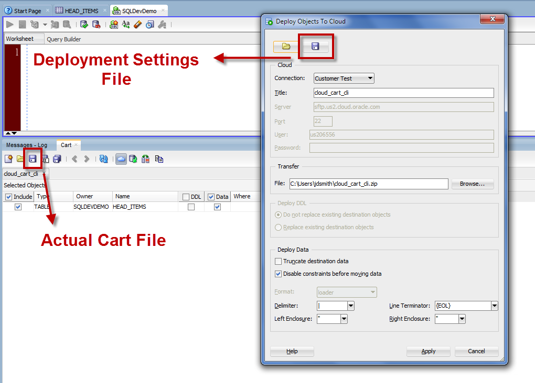Switch to the Start Page tab
The width and height of the screenshot is (535, 383).
pos(27,11)
